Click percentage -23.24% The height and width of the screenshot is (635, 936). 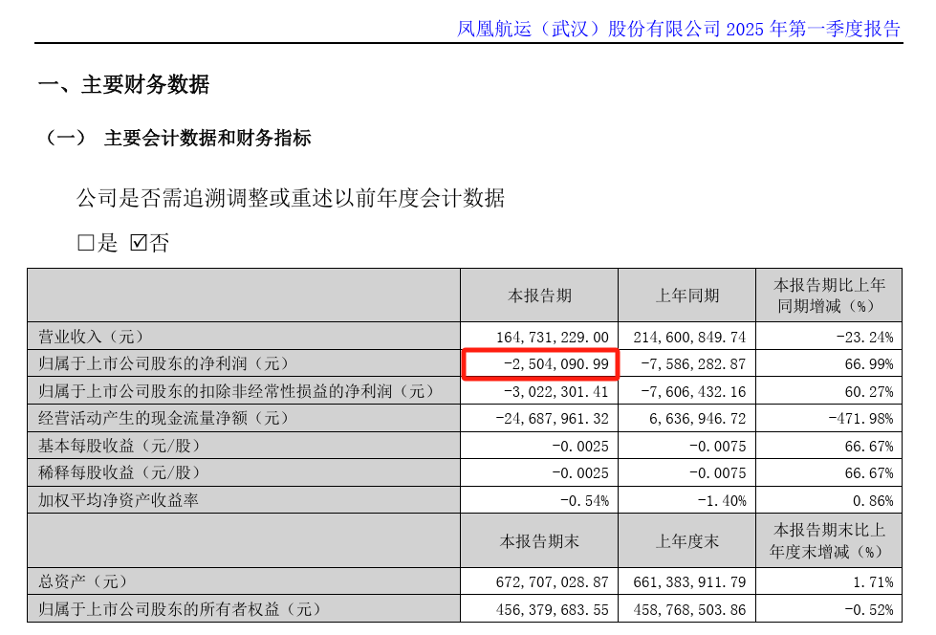[x=865, y=337]
